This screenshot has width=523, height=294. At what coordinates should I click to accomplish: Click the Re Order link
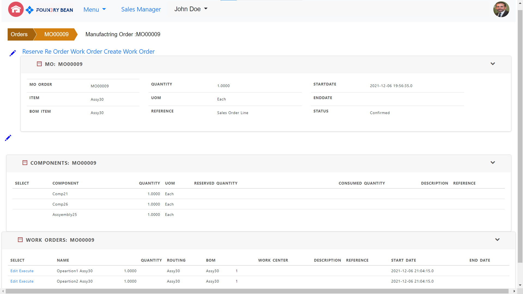point(57,51)
